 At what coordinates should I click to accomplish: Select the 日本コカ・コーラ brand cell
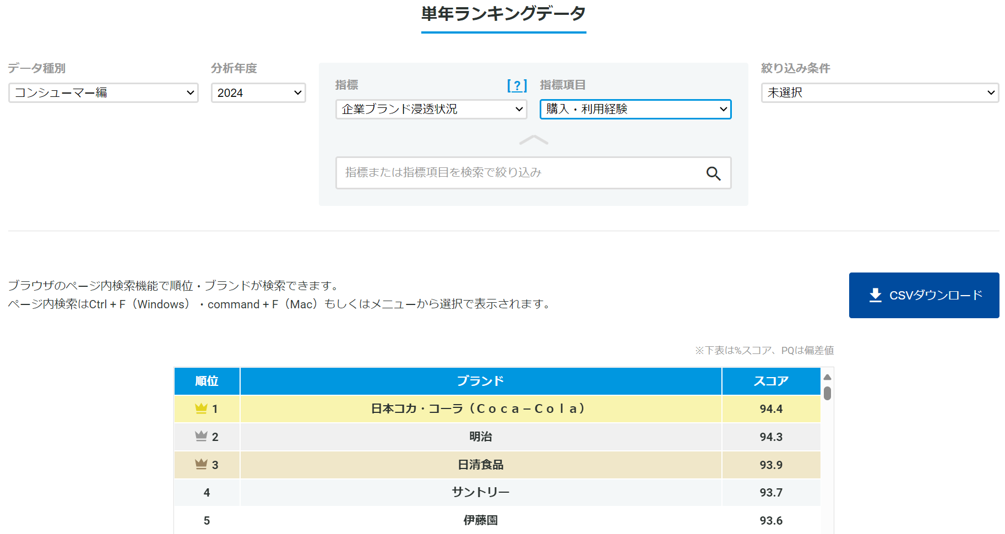(x=481, y=409)
